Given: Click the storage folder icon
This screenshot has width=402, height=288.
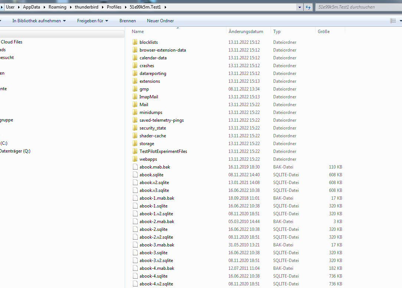Looking at the screenshot, I should coord(135,144).
